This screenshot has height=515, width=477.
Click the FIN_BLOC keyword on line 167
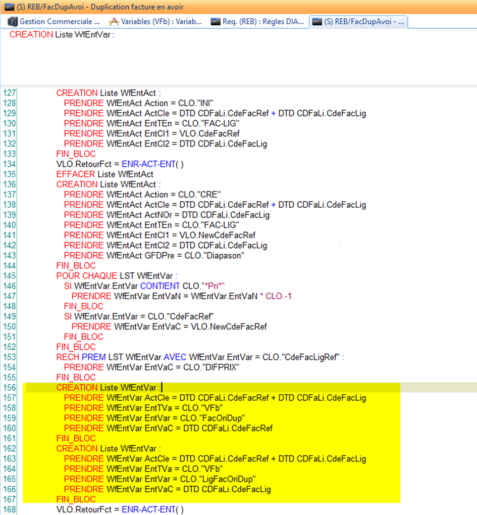76,499
